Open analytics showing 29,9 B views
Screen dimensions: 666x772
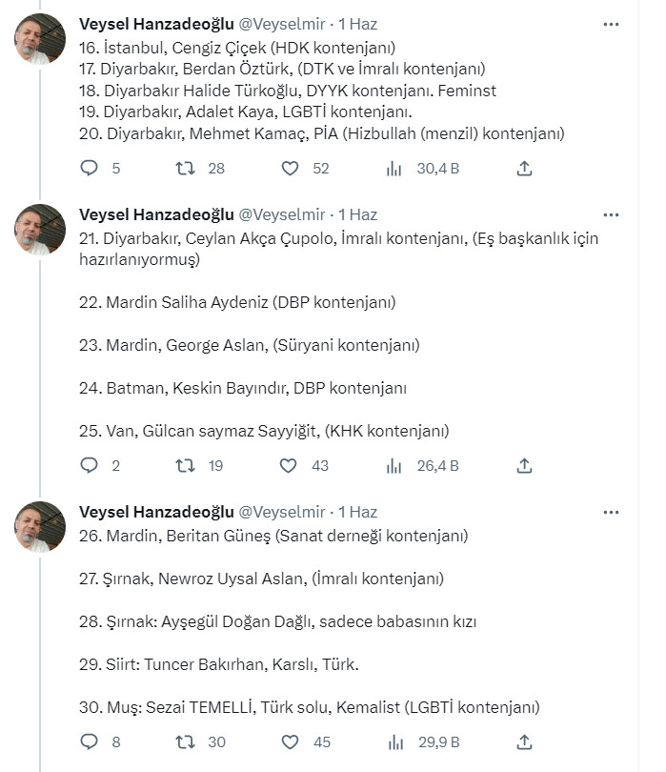pyautogui.click(x=394, y=740)
